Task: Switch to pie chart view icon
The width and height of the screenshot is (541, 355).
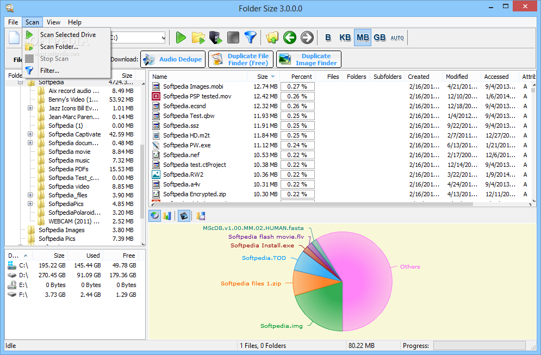Action: pos(154,216)
